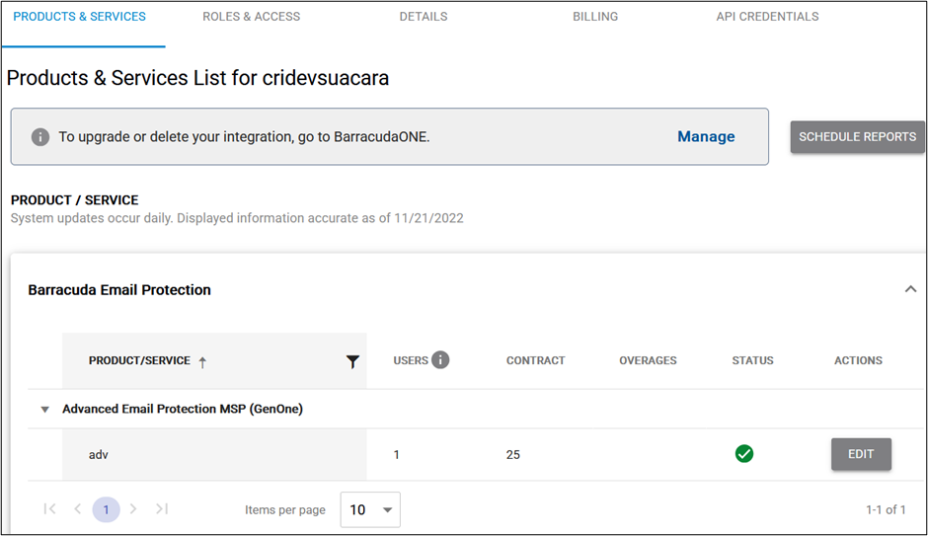Go to the next page arrow
The image size is (928, 536).
pyautogui.click(x=133, y=509)
